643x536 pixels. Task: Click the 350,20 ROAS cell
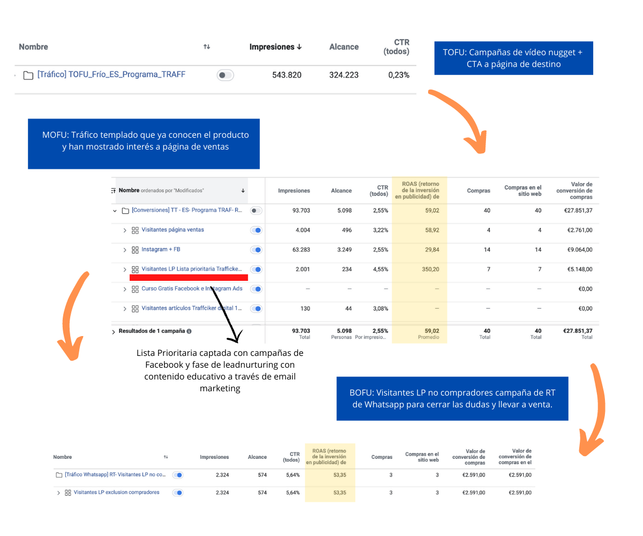[430, 270]
